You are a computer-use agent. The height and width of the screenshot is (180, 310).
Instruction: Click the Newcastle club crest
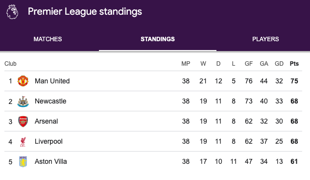23,102
